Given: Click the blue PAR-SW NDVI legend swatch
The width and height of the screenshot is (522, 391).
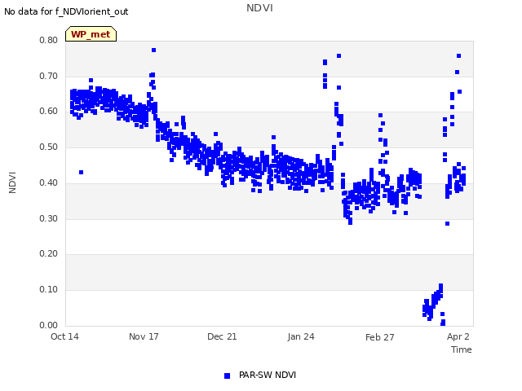Looking at the screenshot, I should (227, 376).
